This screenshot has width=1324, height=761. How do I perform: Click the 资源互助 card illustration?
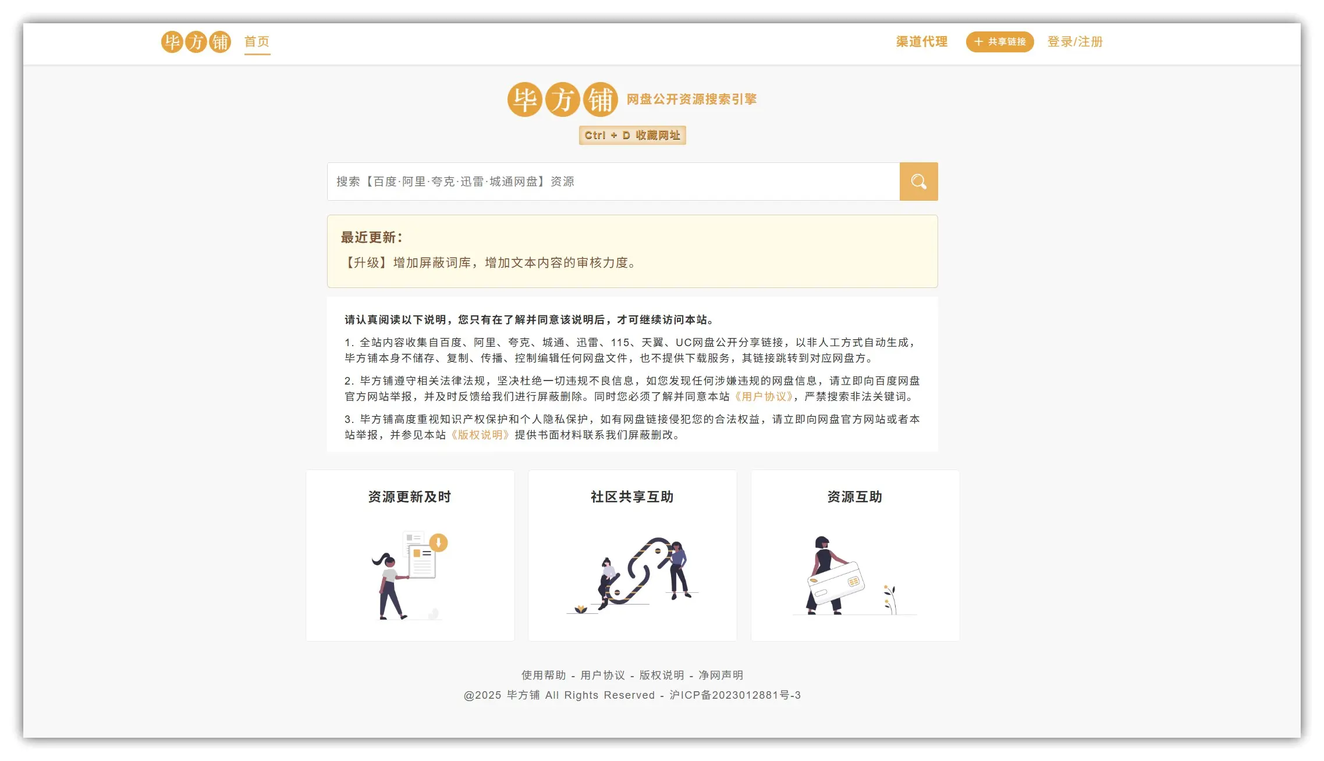(x=854, y=575)
